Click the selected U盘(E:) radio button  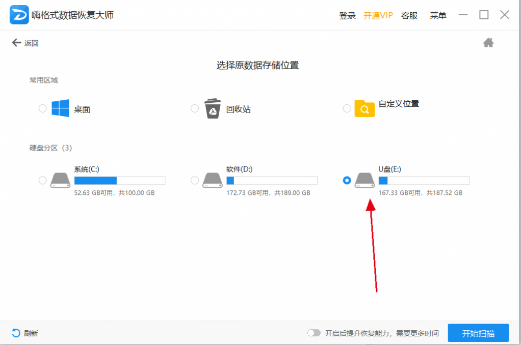click(347, 180)
